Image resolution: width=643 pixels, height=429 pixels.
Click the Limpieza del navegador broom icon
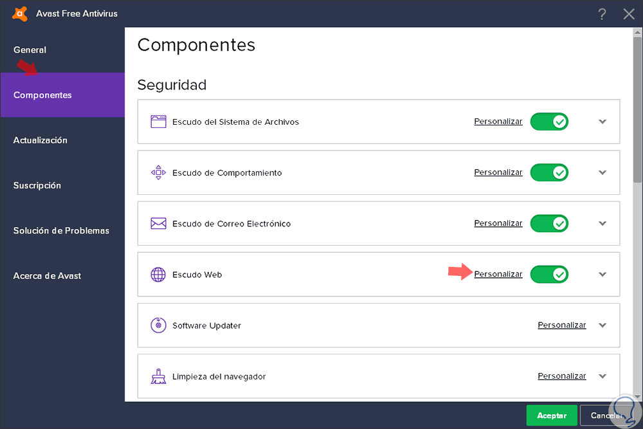158,376
